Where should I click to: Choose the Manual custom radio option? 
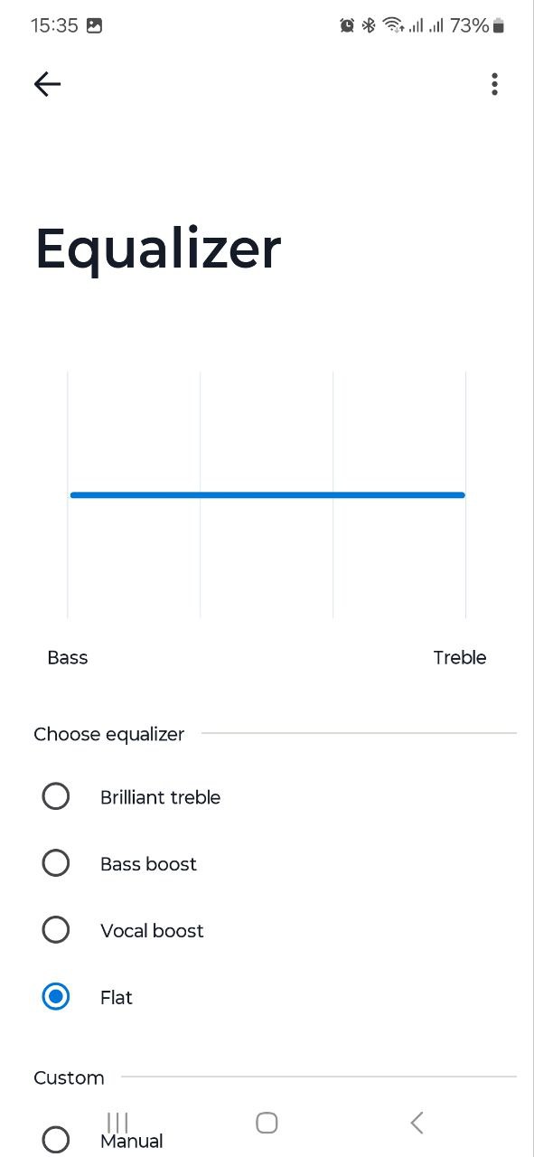pos(56,1140)
